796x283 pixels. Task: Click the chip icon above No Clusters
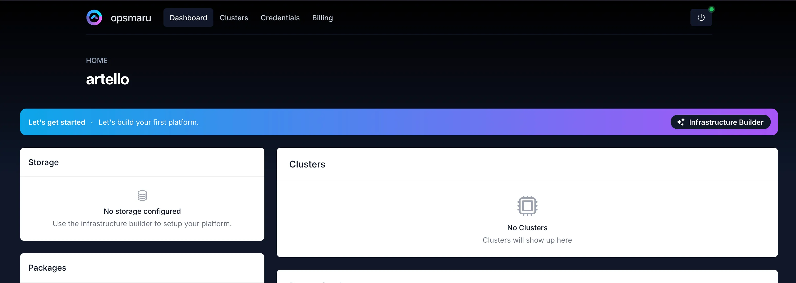pos(527,206)
